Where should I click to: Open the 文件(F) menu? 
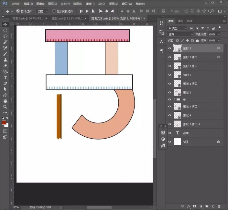16,4
